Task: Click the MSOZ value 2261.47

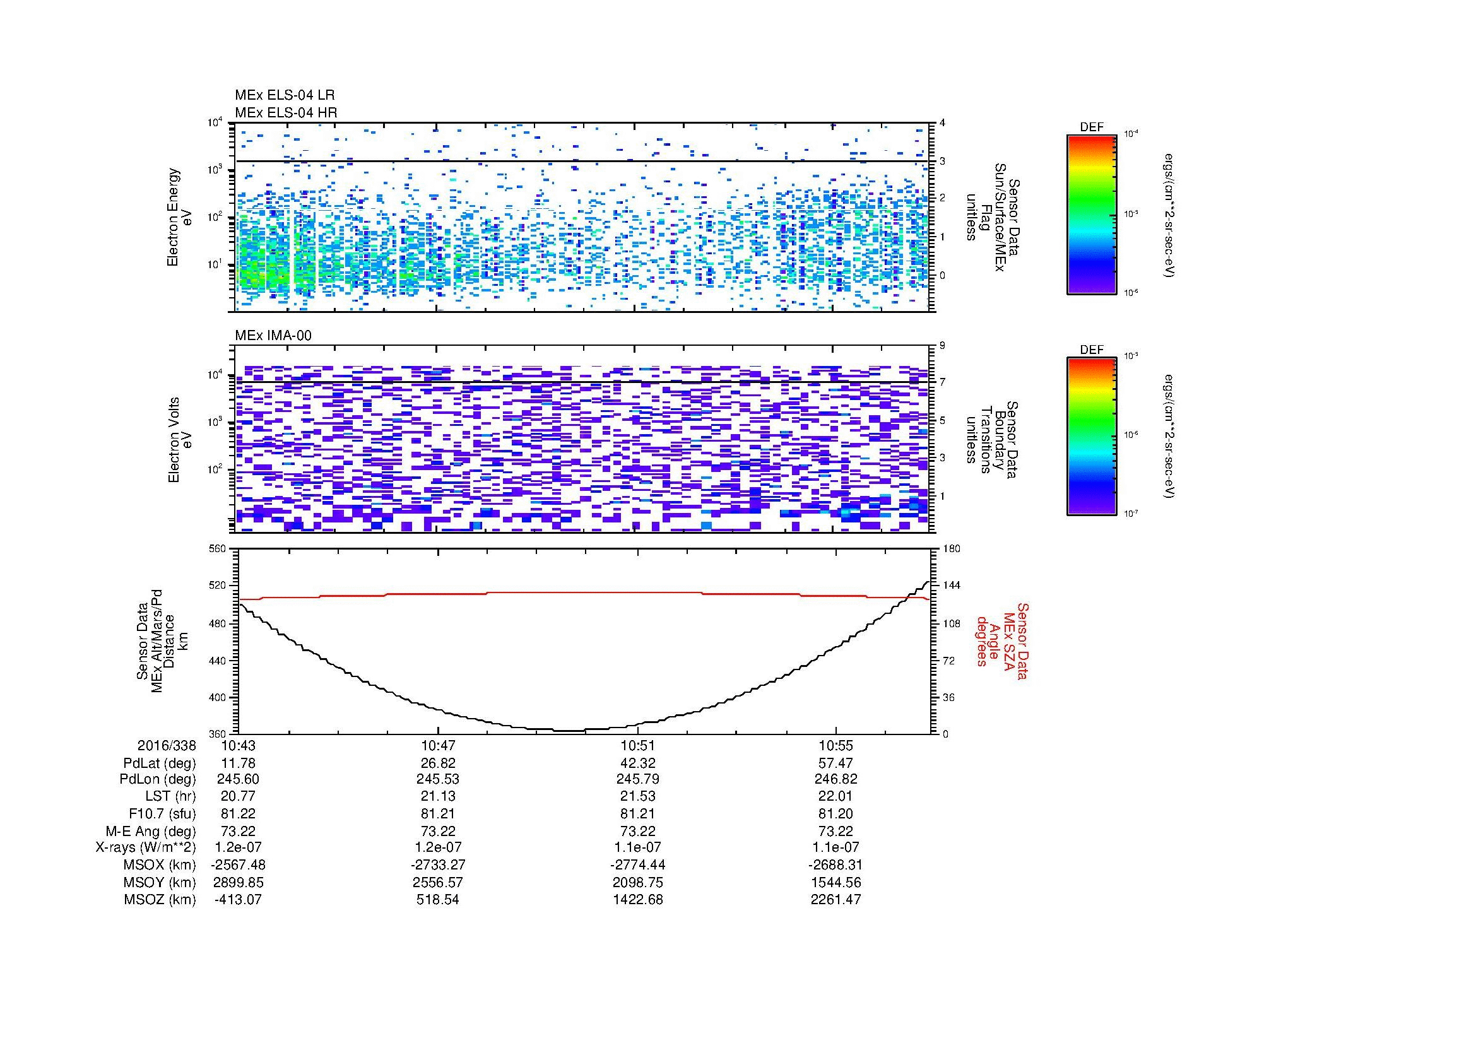Action: 835,900
